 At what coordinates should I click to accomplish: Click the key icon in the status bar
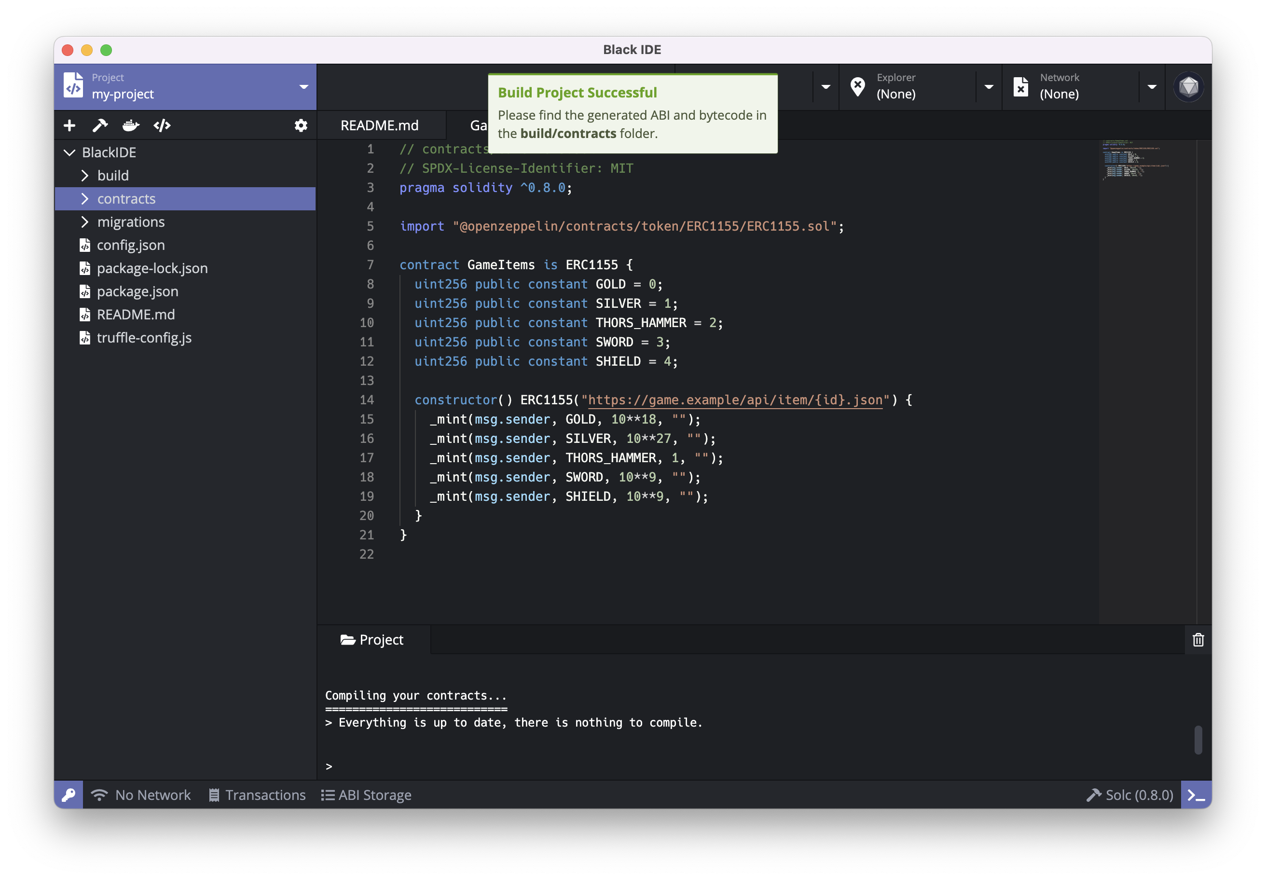click(x=69, y=795)
